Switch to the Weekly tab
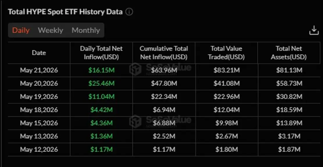Screen dimensions: 323x167 [x=51, y=30]
